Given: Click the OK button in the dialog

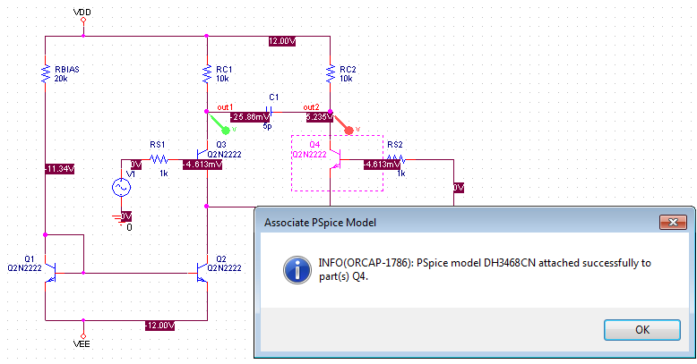Looking at the screenshot, I should click(641, 328).
